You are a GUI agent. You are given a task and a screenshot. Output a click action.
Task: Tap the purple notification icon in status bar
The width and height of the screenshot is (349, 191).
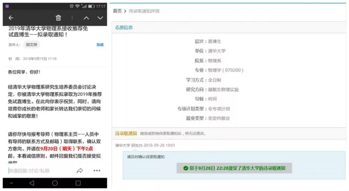[x=7, y=6]
